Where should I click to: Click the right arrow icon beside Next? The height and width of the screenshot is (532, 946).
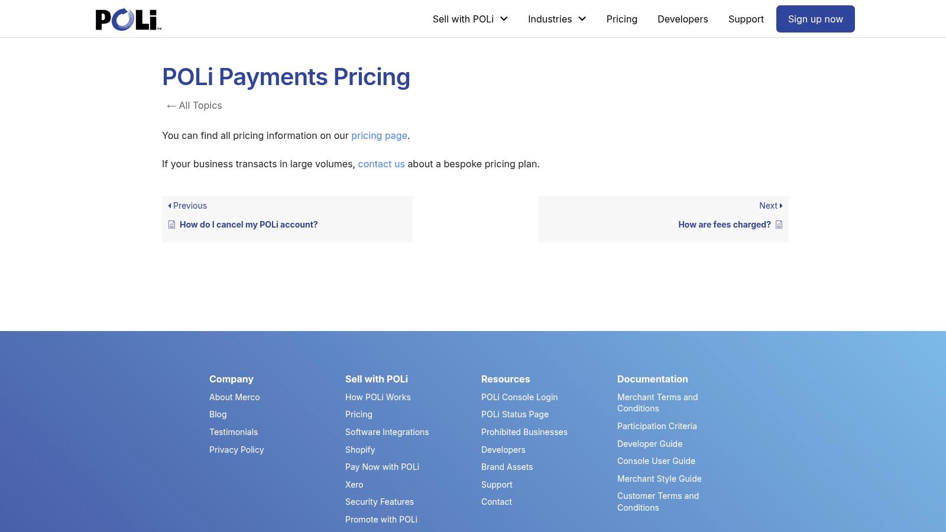781,206
